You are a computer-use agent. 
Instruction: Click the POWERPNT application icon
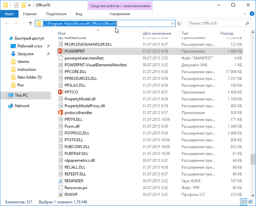[61, 51]
